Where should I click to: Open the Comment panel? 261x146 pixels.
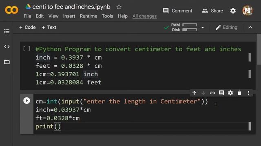coord(177,11)
